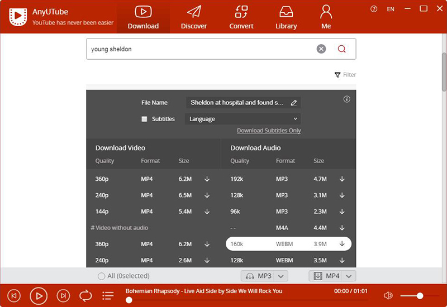Adjust the volume slider handle
447x307 pixels.
tap(420, 296)
